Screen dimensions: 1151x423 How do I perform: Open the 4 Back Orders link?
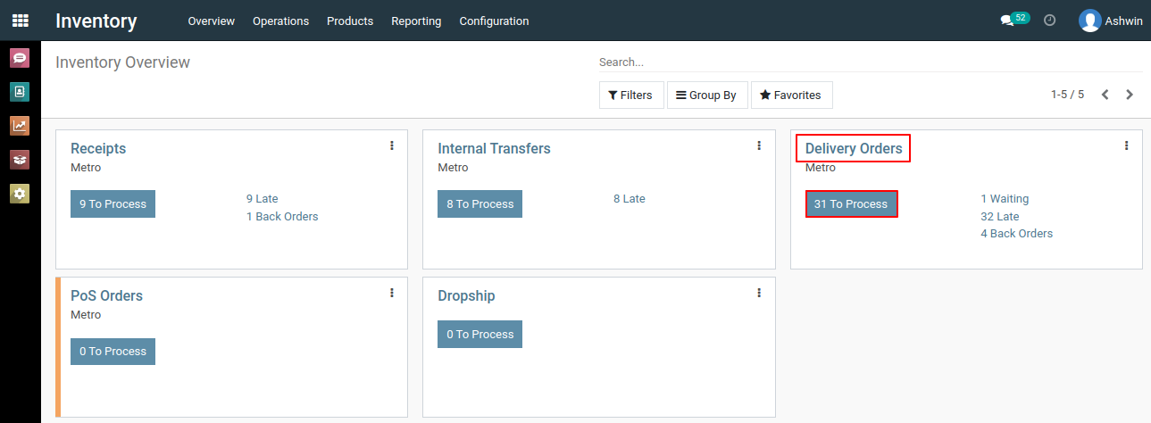(1016, 234)
